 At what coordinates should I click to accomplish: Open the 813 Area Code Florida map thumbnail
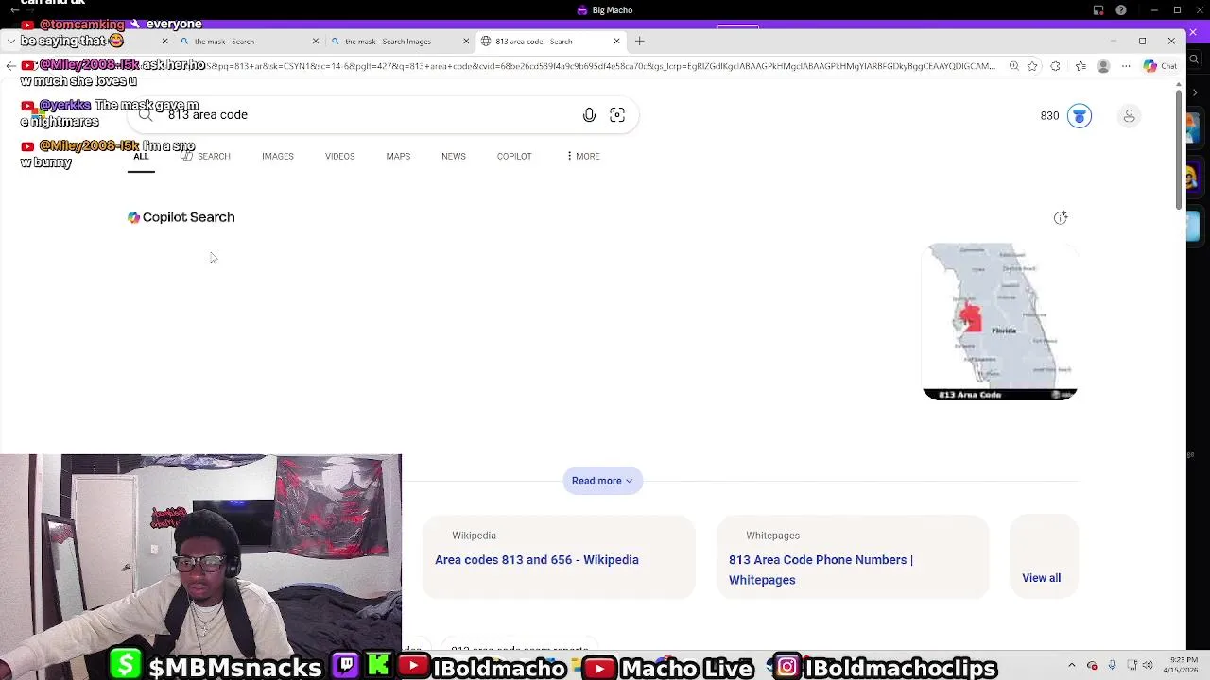pos(1000,321)
